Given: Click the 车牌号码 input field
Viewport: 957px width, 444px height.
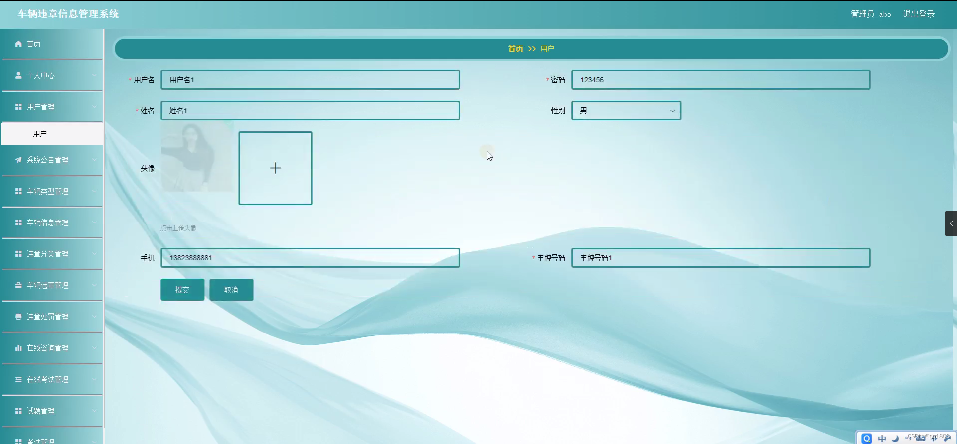Looking at the screenshot, I should coord(721,258).
